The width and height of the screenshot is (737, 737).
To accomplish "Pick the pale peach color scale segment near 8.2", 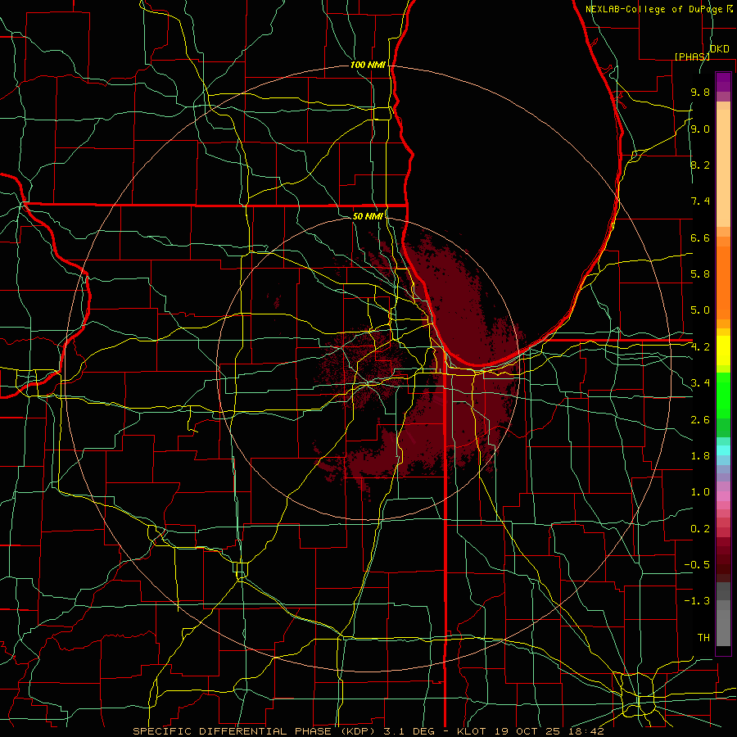I will [x=723, y=168].
